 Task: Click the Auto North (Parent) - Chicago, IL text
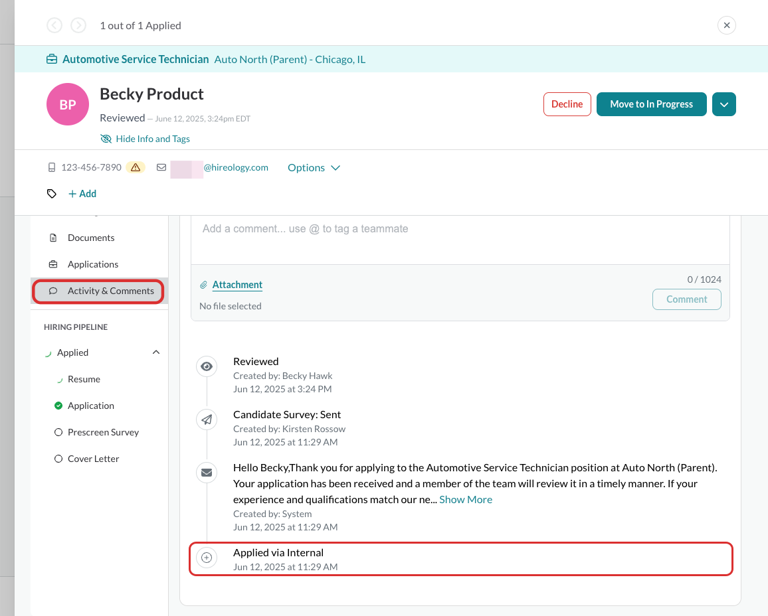click(x=290, y=59)
